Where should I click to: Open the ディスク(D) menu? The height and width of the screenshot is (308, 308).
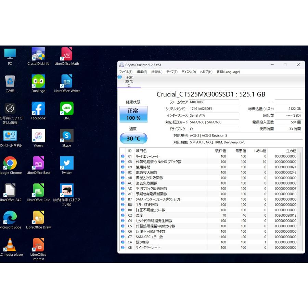(189, 72)
